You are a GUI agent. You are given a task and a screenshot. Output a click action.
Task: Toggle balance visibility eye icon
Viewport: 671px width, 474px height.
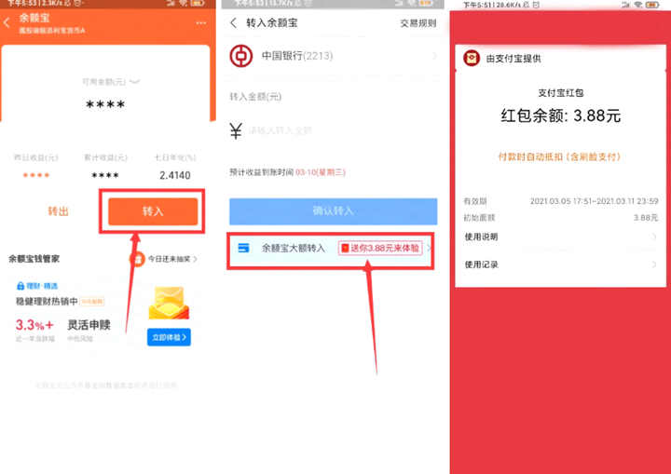click(134, 81)
